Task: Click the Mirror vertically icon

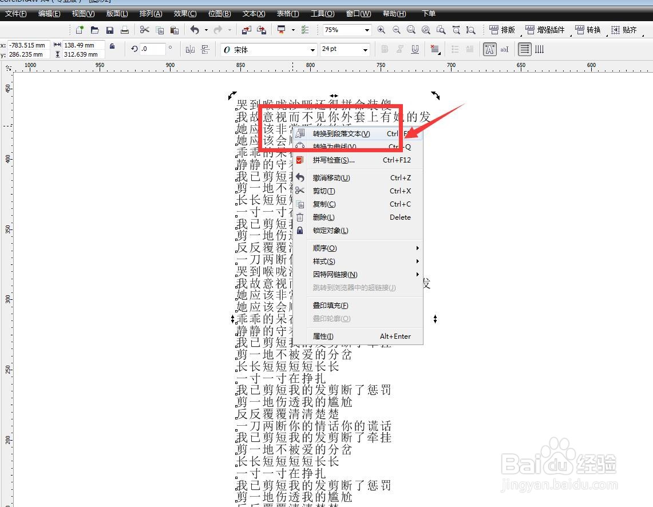Action: pyautogui.click(x=205, y=50)
